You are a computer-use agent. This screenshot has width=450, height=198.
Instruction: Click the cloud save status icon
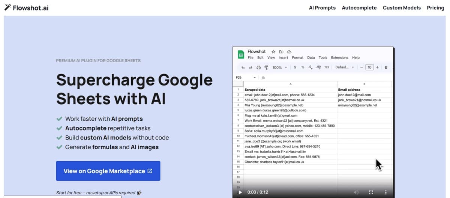click(x=289, y=52)
